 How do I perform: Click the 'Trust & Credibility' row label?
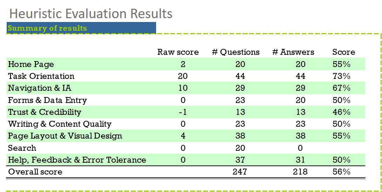click(45, 112)
